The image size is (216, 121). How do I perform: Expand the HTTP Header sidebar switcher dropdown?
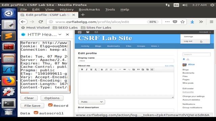point(60,34)
